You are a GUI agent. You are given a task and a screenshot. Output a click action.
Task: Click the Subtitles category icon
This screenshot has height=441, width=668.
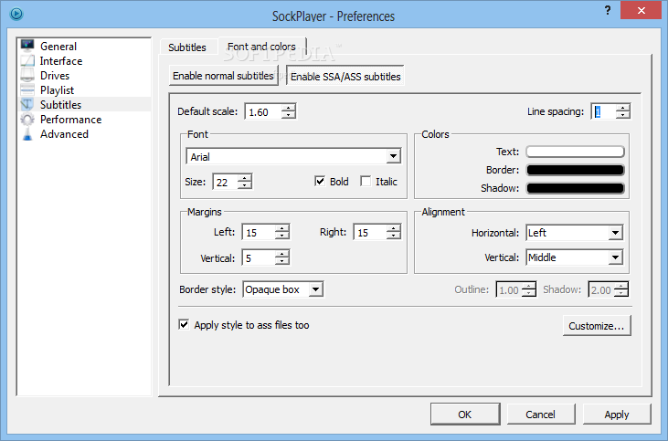point(27,104)
